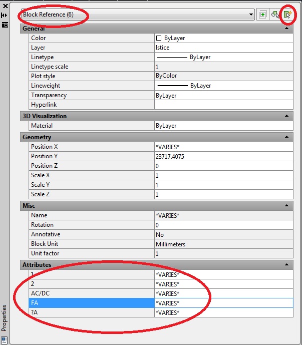Close the Properties palette with X

pos(5,7)
